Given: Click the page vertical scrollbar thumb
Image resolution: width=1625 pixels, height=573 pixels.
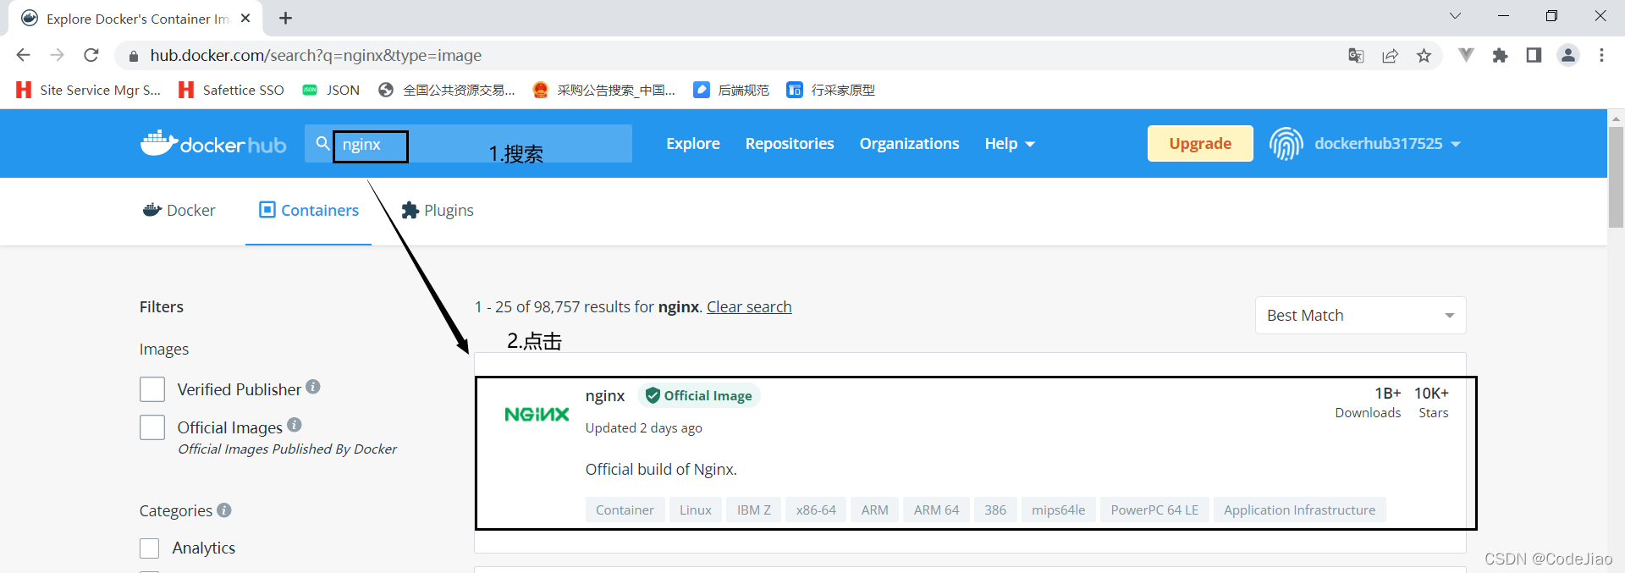Looking at the screenshot, I should (x=1616, y=177).
